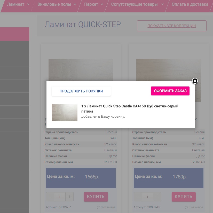213x213 pixels.
Task: Click quantity field of 1665р. product
Action: (60, 197)
